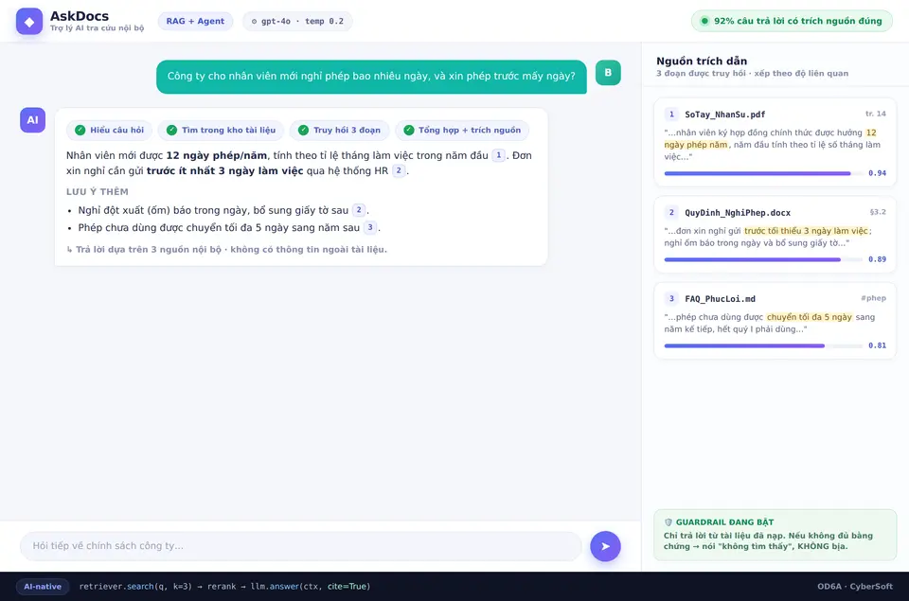The height and width of the screenshot is (601, 909).
Task: Click the green checkmark on Hiểu câu hỏi
Action: [x=80, y=130]
